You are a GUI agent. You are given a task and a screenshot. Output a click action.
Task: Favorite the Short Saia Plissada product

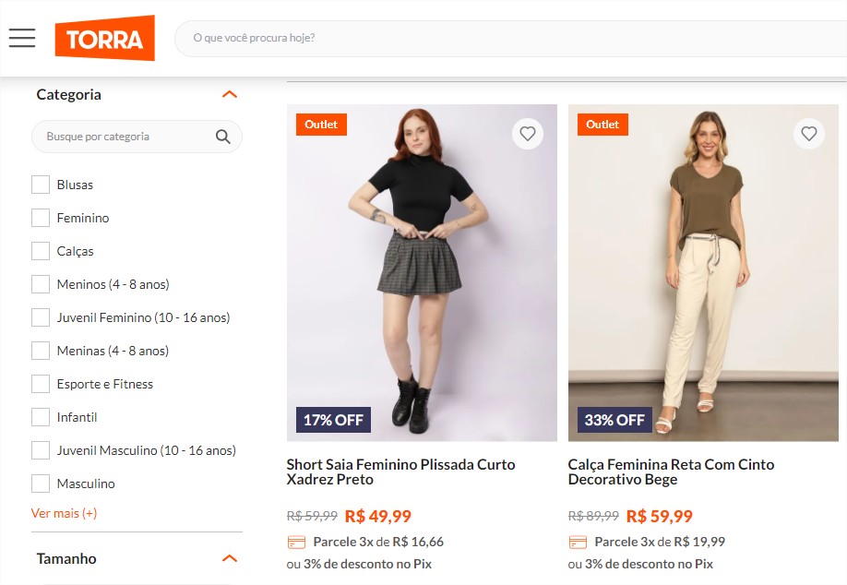(528, 134)
